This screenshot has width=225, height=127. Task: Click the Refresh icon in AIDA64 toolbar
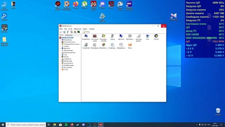71,32
